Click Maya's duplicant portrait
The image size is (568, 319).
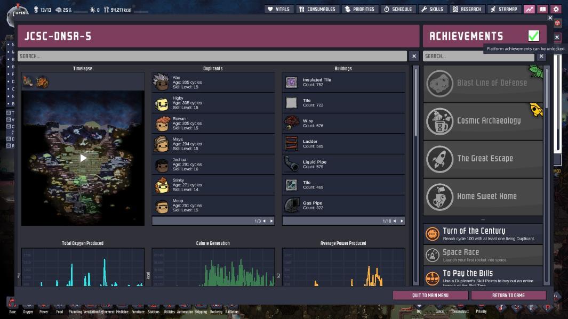coord(162,144)
